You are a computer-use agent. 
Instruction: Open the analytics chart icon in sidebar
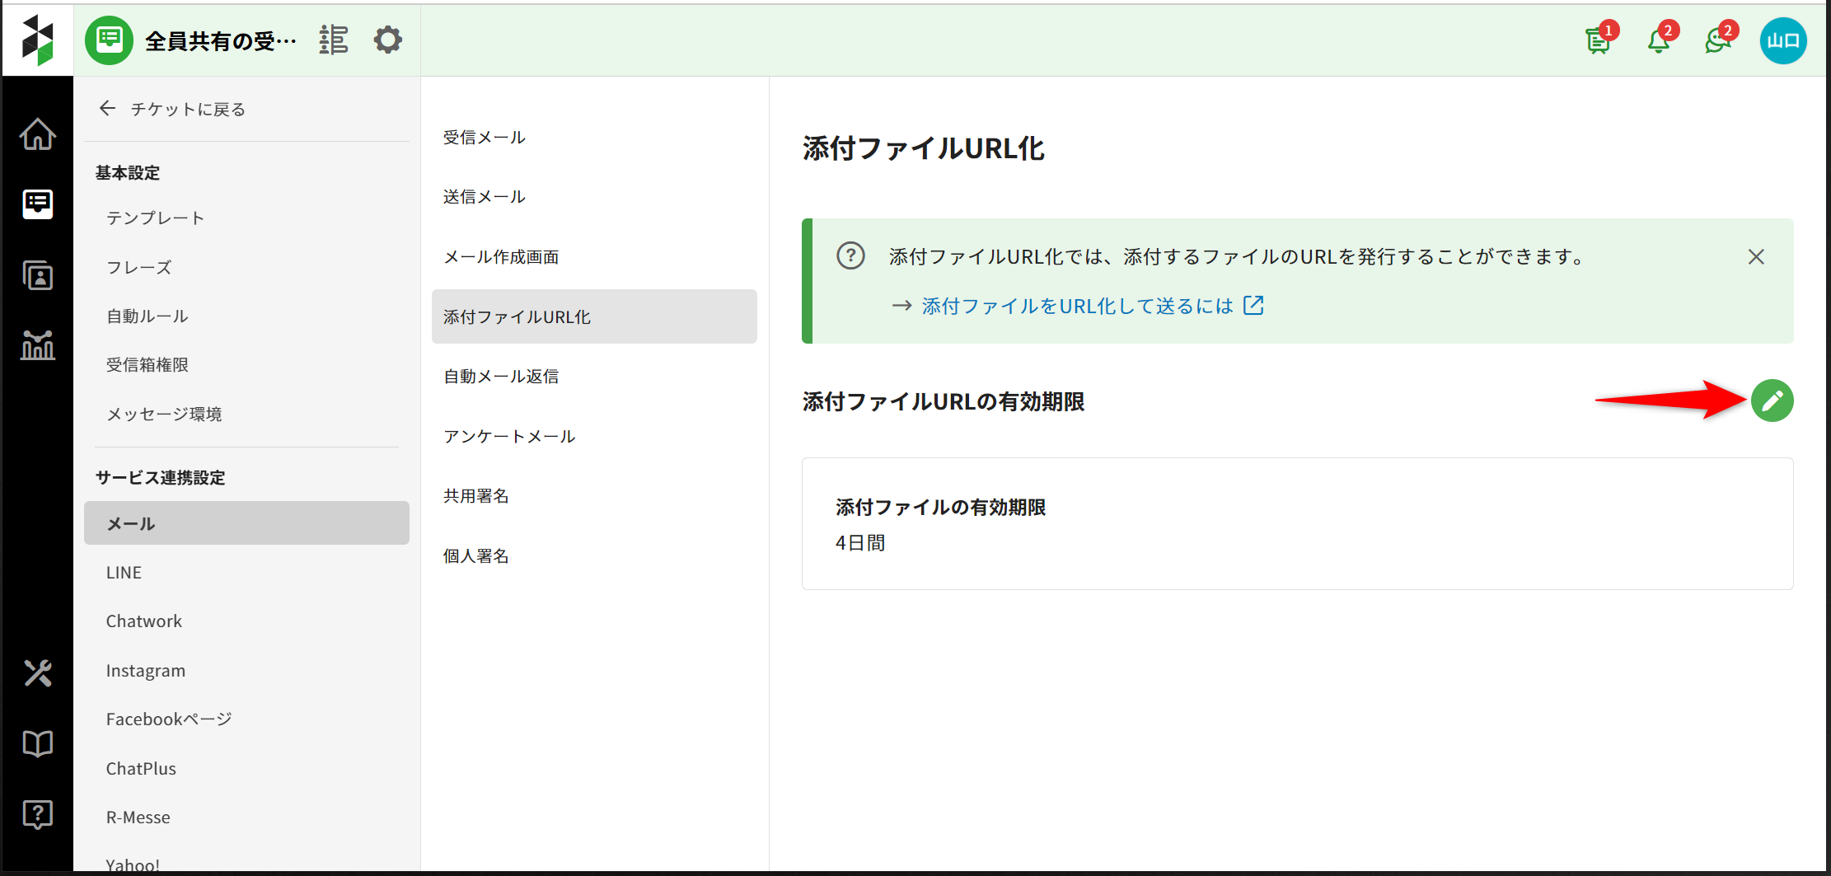pos(38,345)
